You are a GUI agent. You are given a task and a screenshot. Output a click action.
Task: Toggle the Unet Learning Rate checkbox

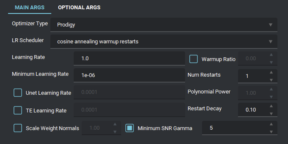pyautogui.click(x=18, y=93)
